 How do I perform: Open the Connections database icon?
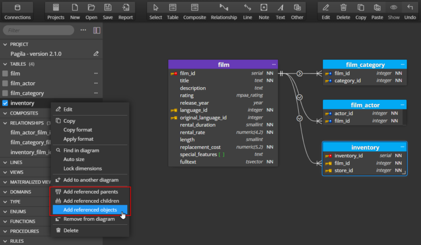17,8
